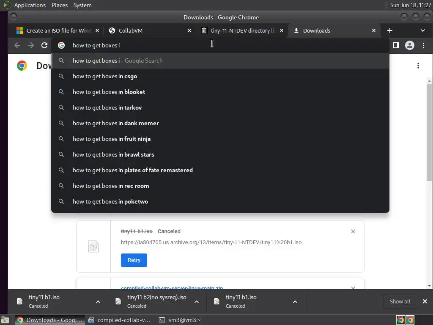This screenshot has height=325, width=433.
Task: Click the Chrome logo on Downloads page
Action: (22, 66)
